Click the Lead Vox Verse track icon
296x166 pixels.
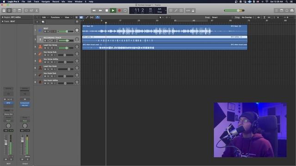pyautogui.click(x=40, y=47)
